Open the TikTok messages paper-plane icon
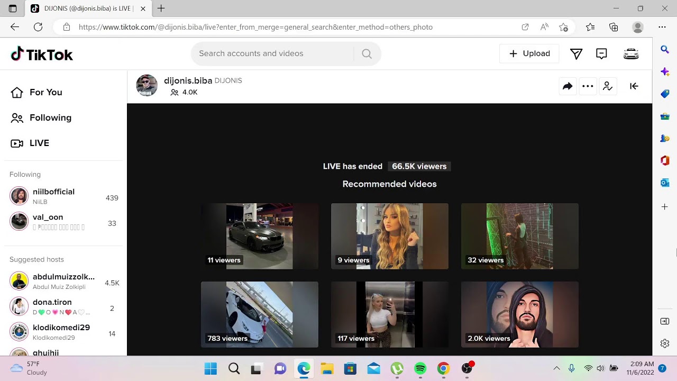 [x=577, y=53]
